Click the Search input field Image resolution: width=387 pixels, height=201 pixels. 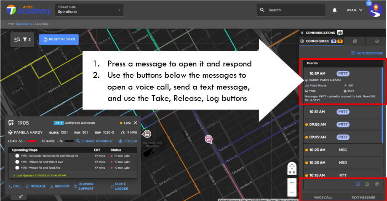point(291,10)
